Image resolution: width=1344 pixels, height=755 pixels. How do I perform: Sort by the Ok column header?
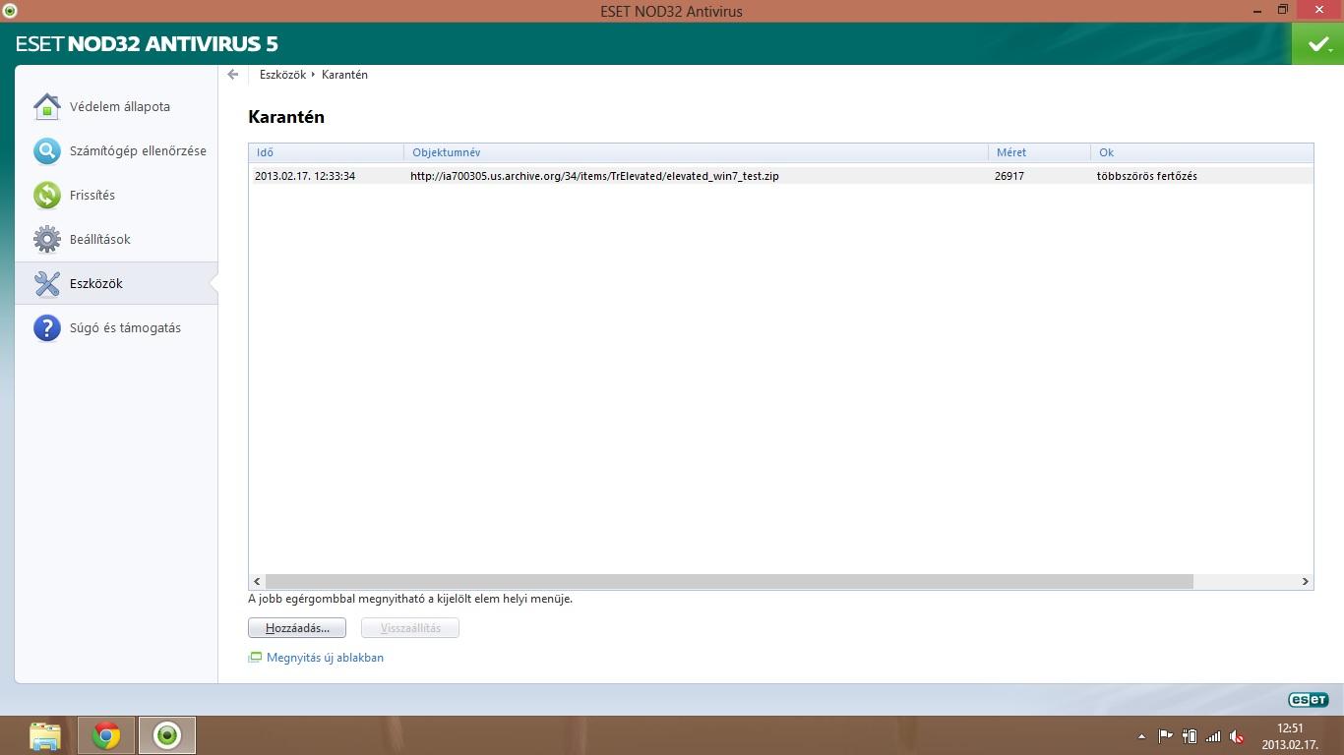pyautogui.click(x=1201, y=152)
